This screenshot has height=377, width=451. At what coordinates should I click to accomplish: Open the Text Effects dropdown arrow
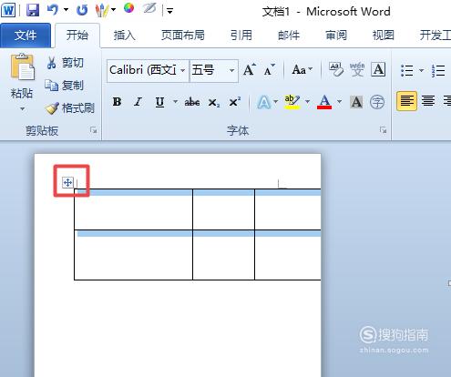click(276, 101)
